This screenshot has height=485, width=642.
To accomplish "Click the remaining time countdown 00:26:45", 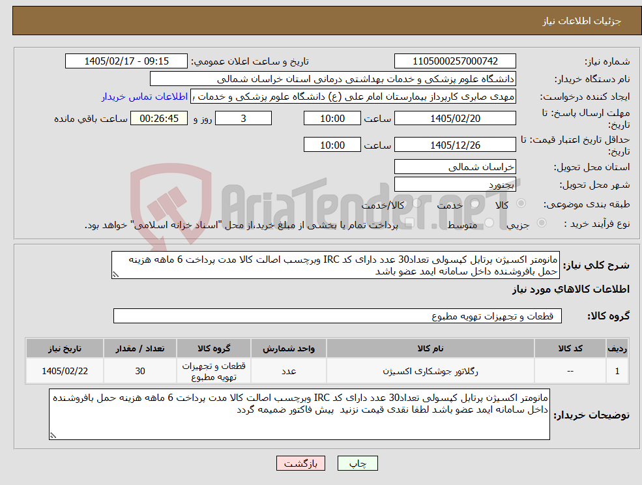I will click(159, 119).
